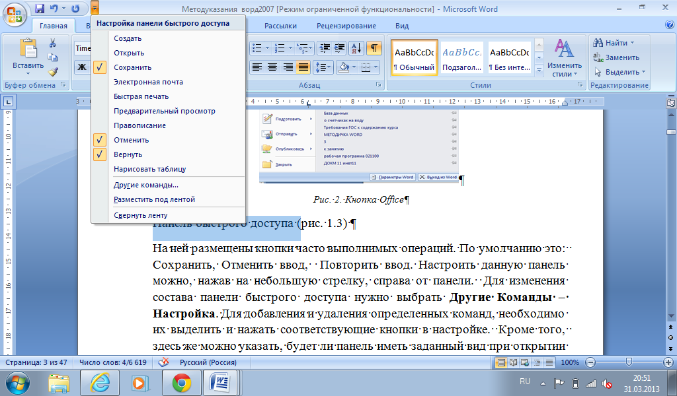Open the Буфер обмена dialog launcher
The image size is (677, 396).
(63, 85)
